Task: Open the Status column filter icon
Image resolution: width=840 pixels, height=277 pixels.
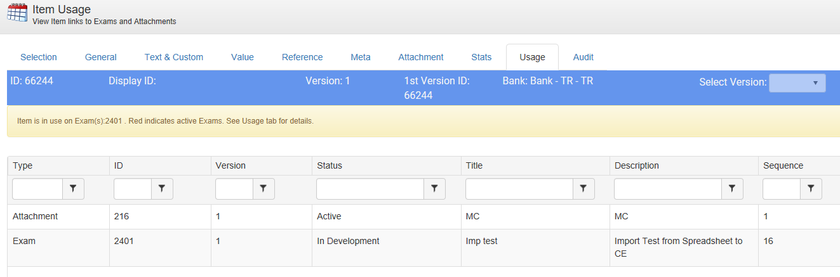Action: tap(434, 188)
